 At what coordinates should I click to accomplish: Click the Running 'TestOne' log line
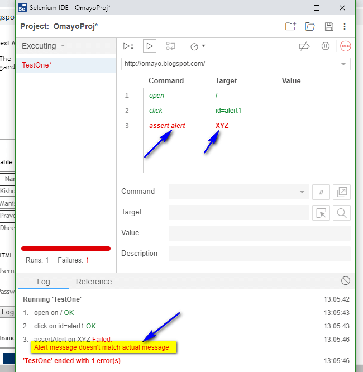(52, 299)
